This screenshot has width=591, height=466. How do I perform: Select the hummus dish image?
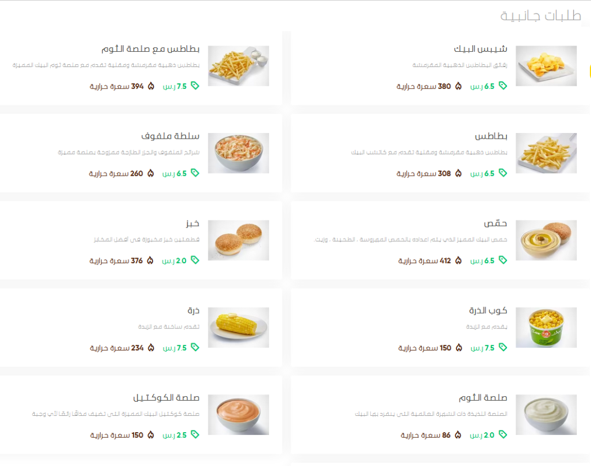(546, 240)
